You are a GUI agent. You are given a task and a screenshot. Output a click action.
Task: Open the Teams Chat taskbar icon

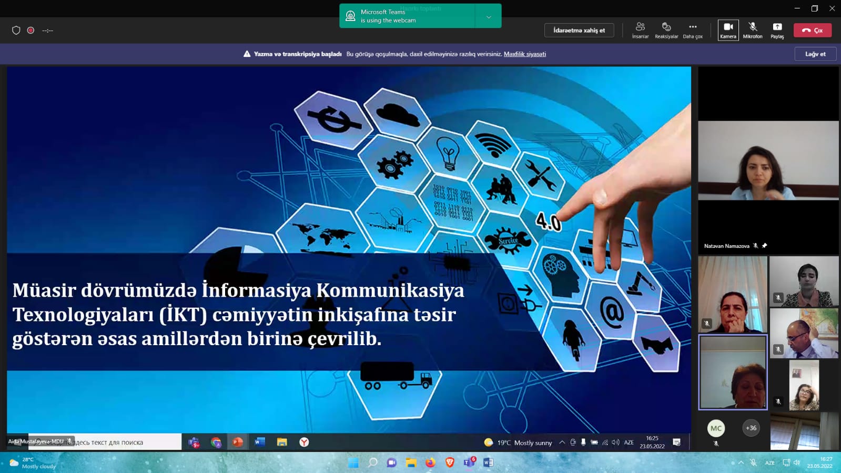(x=392, y=462)
